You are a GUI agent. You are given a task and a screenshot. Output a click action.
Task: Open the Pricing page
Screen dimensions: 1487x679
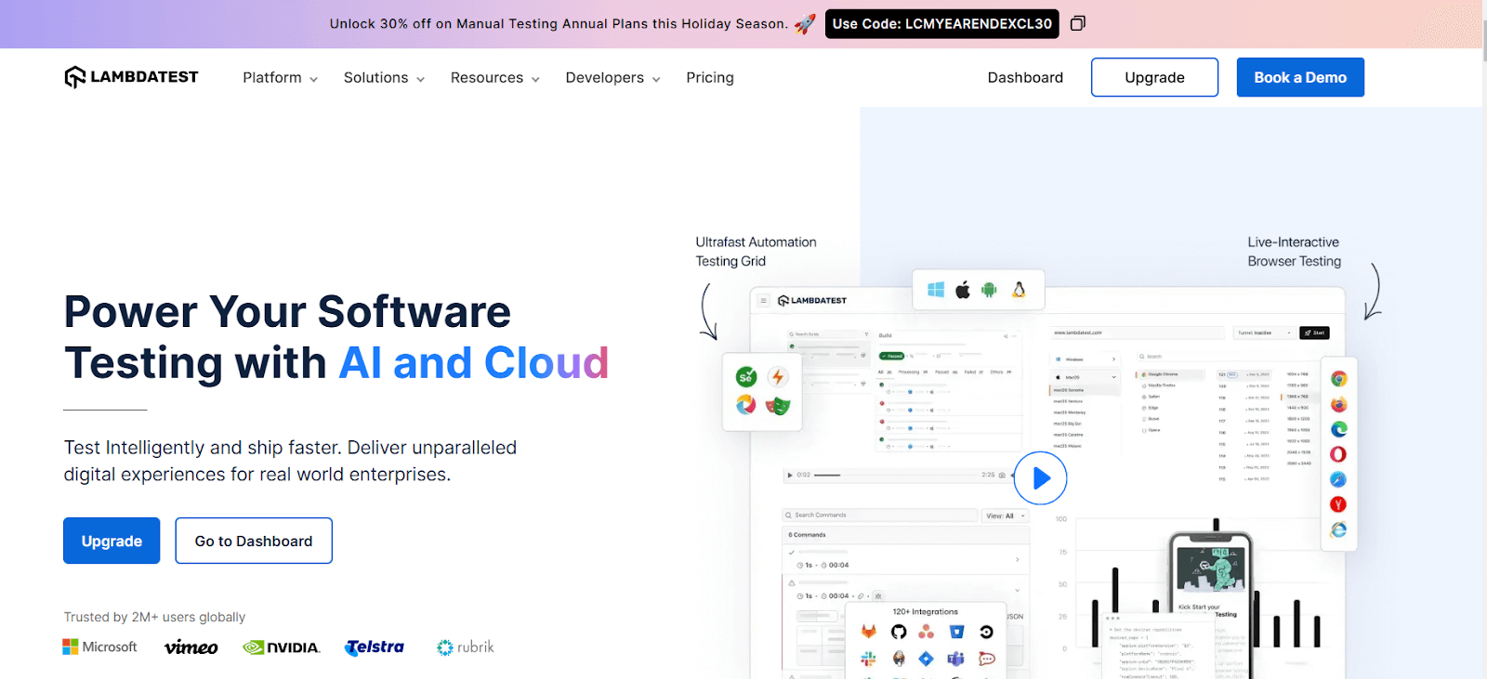click(x=710, y=78)
